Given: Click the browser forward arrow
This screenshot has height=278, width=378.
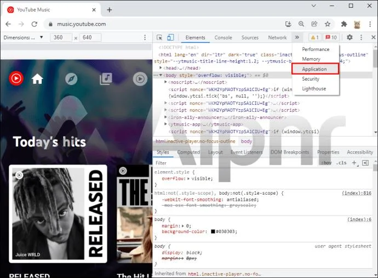Looking at the screenshot, I should (x=21, y=24).
